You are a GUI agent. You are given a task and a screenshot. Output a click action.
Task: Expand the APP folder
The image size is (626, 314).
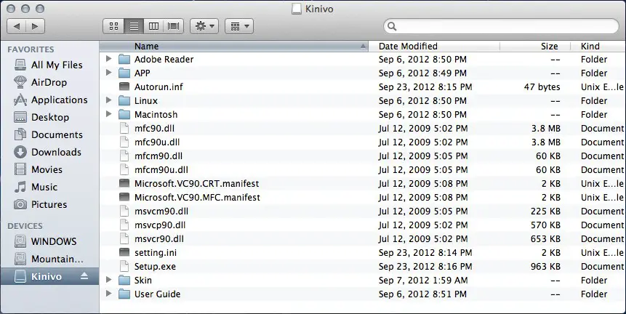point(108,73)
